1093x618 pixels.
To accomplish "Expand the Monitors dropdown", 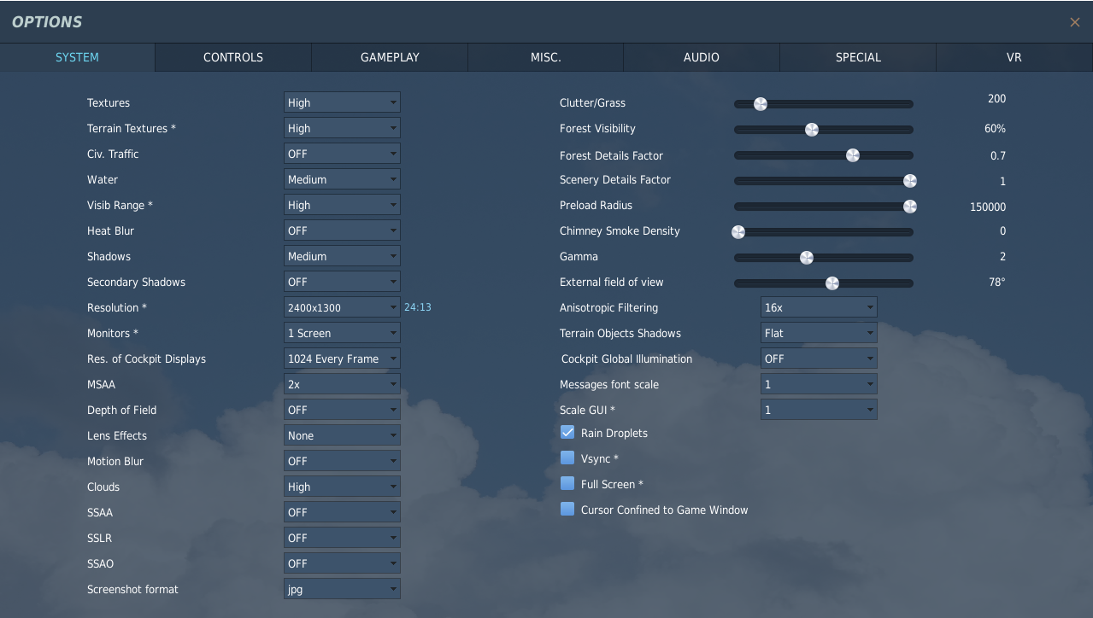I will [342, 333].
